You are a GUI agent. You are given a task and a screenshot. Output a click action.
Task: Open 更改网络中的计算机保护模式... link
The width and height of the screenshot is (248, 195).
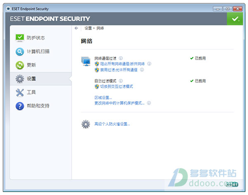pos(119,103)
